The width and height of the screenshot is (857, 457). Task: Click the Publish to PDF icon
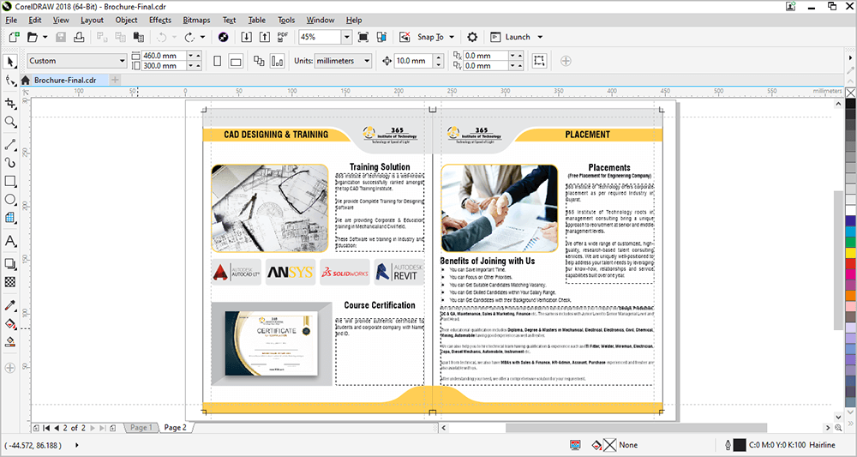pos(283,37)
